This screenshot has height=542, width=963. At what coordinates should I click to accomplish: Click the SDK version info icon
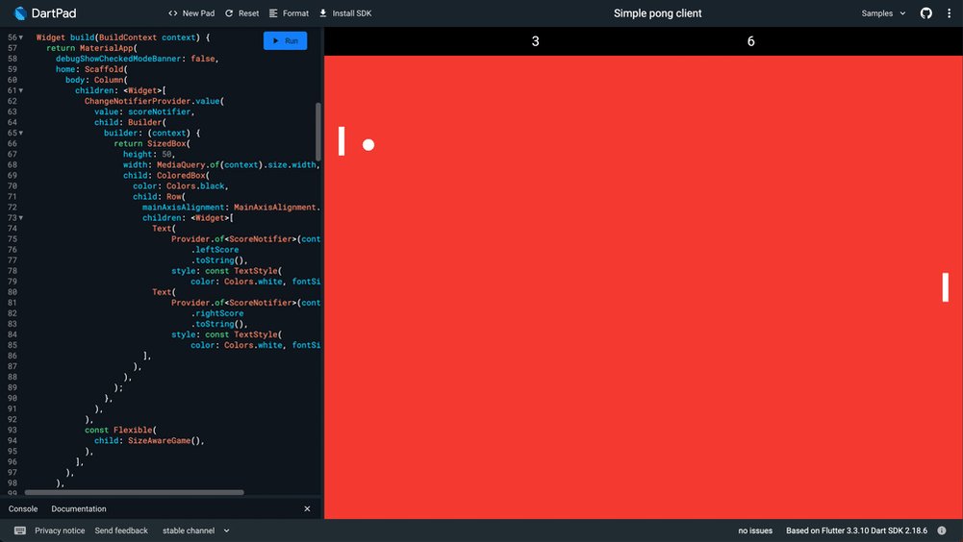point(942,530)
